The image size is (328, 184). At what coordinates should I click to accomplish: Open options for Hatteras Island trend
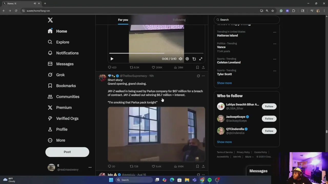click(275, 32)
